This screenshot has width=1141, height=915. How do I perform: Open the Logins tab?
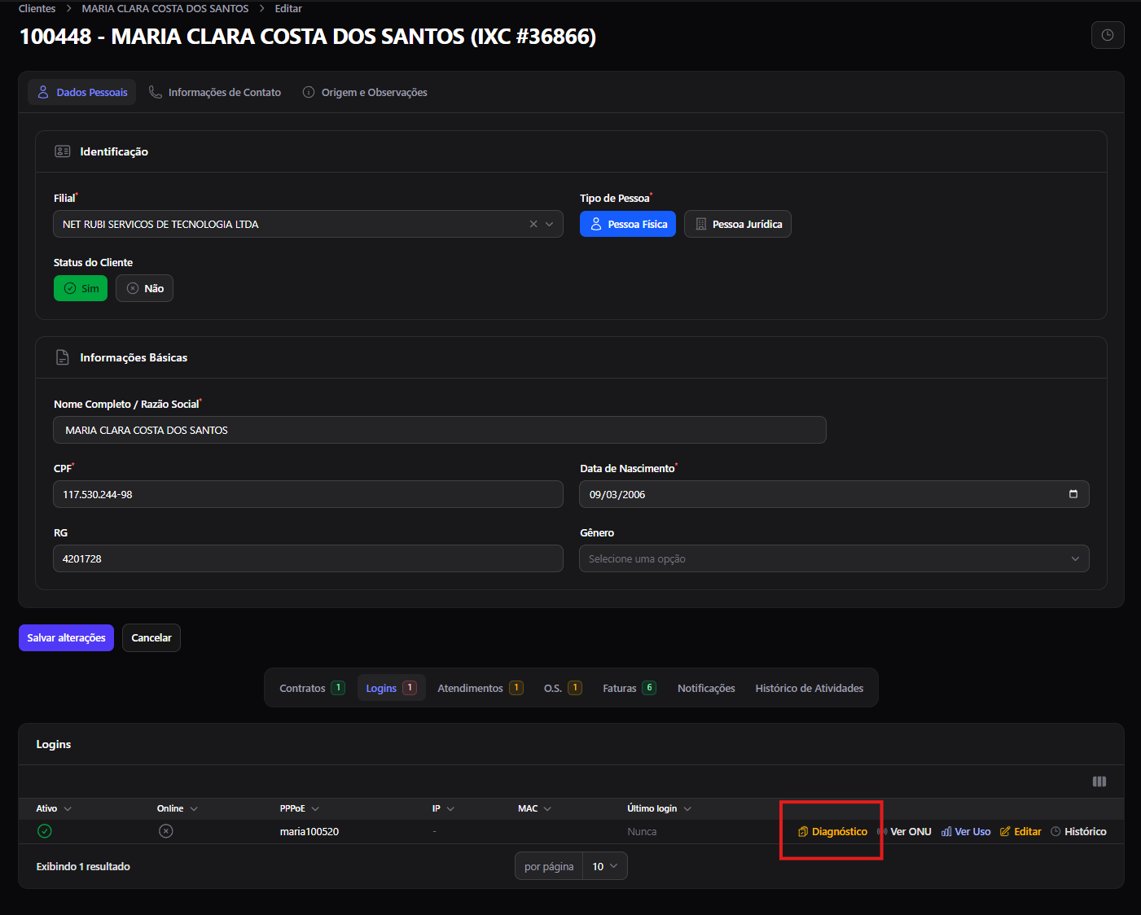click(391, 688)
